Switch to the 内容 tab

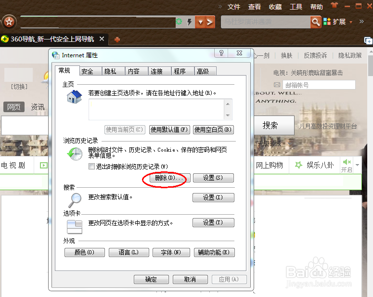coord(136,71)
